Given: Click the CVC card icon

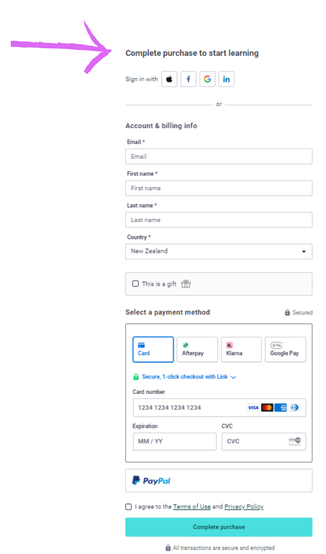Looking at the screenshot, I should (295, 441).
